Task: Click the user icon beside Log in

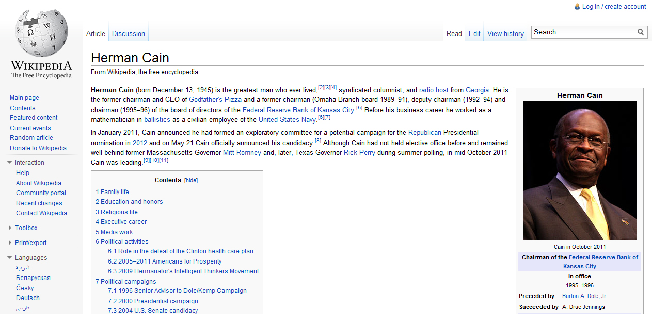Action: (x=577, y=7)
